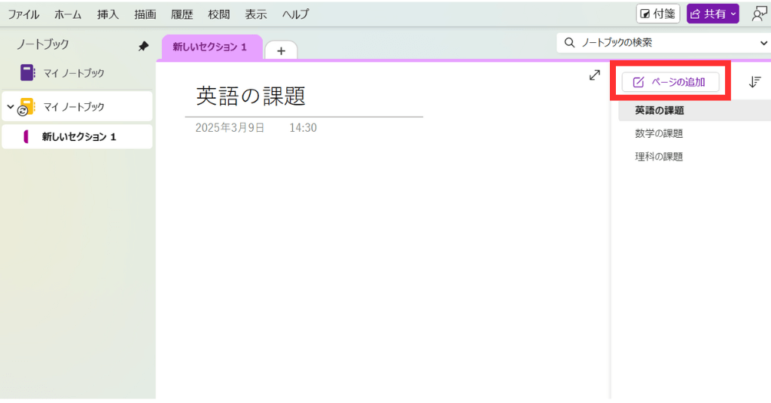Click the purple notebook icon for マイ ノートブック
Image resolution: width=771 pixels, height=403 pixels.
click(x=29, y=73)
